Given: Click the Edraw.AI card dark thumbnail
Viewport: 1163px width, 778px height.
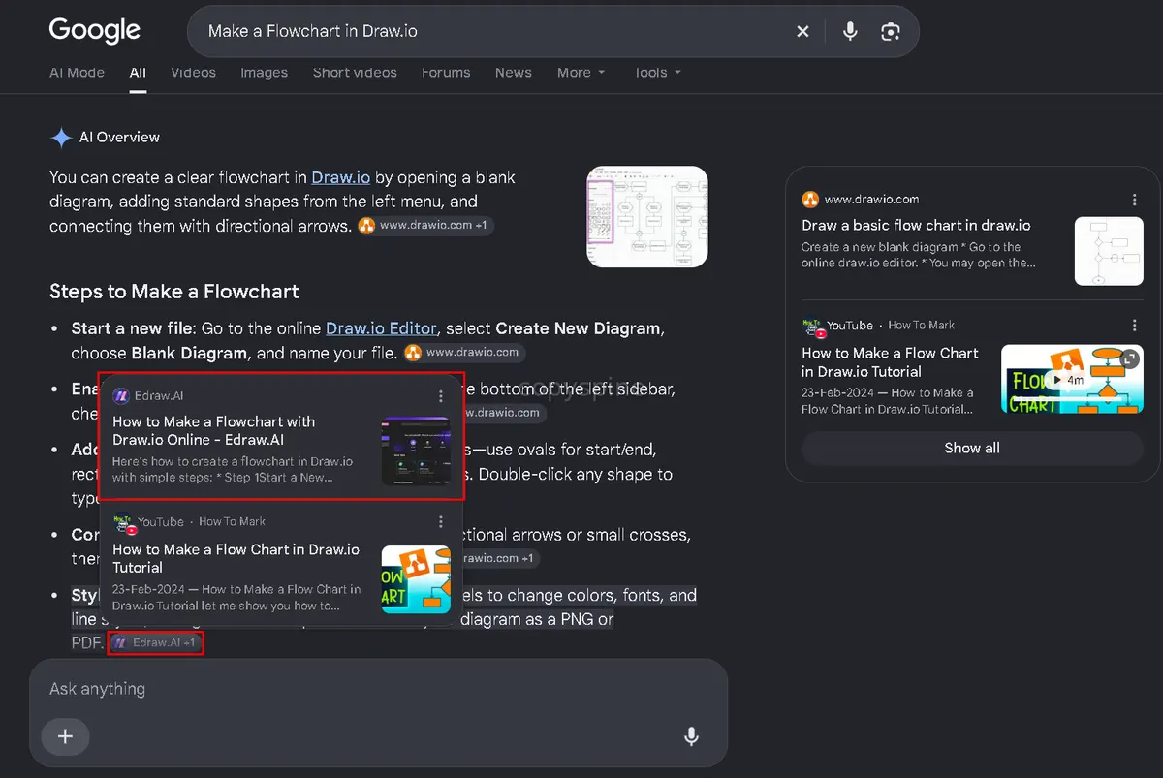Looking at the screenshot, I should point(416,451).
